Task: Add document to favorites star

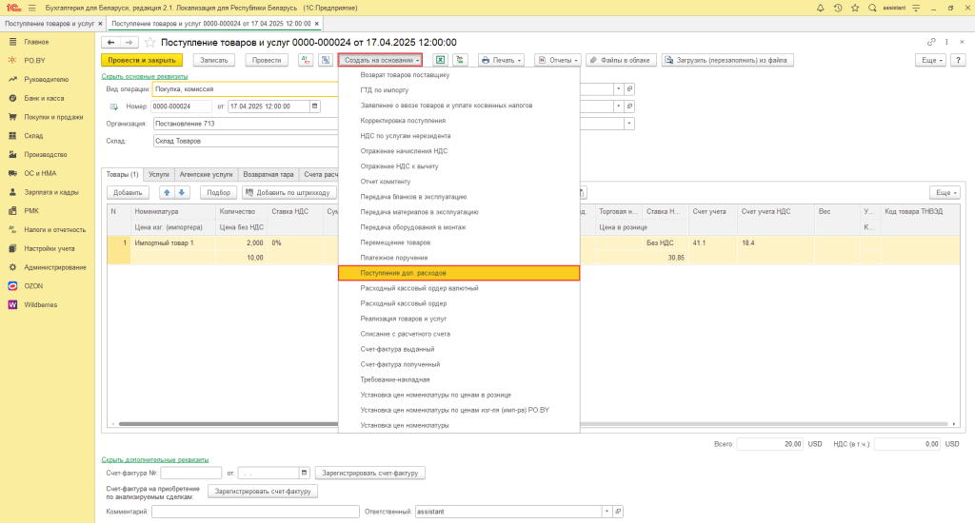Action: (149, 42)
